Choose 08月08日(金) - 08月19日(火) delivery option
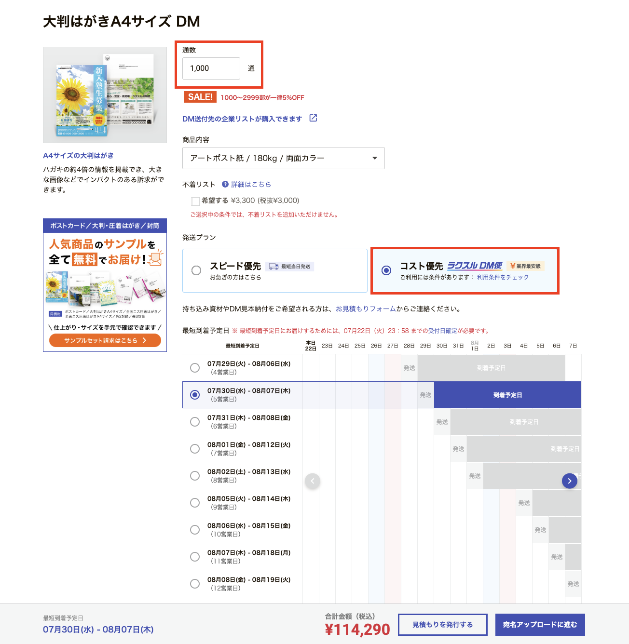629x644 pixels. [195, 584]
